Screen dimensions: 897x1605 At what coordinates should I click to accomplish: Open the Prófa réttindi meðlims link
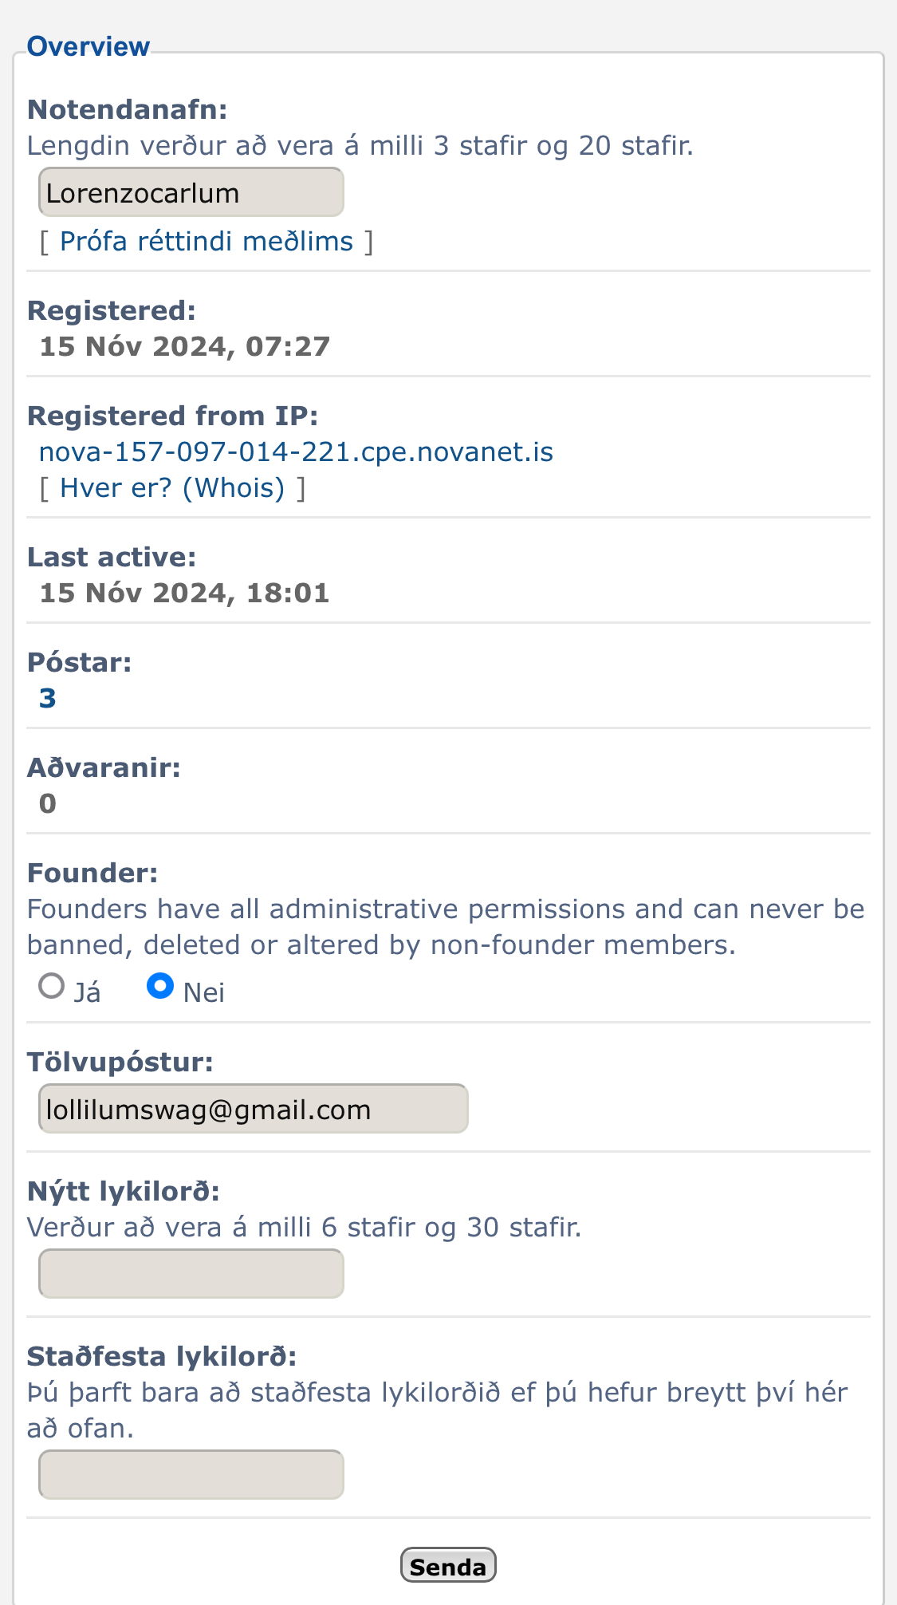point(206,242)
